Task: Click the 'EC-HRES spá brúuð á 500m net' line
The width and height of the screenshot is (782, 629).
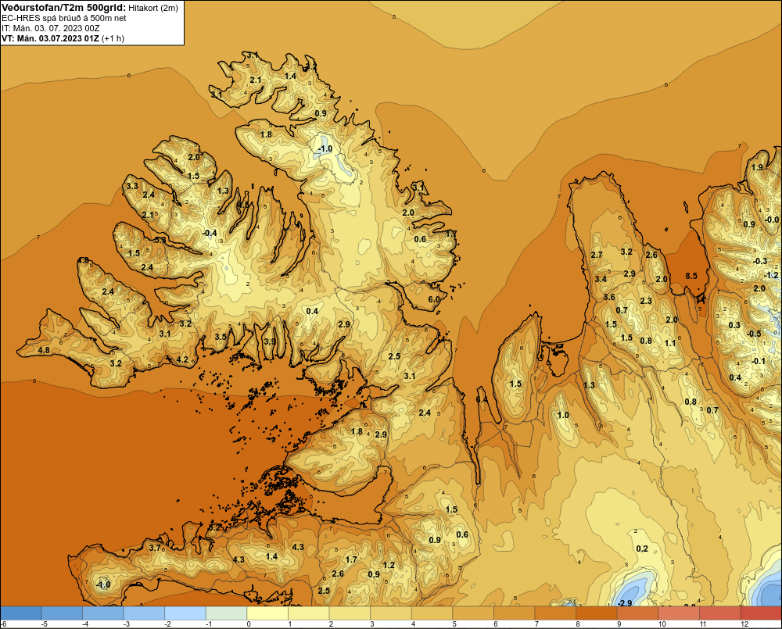Action: pyautogui.click(x=64, y=18)
